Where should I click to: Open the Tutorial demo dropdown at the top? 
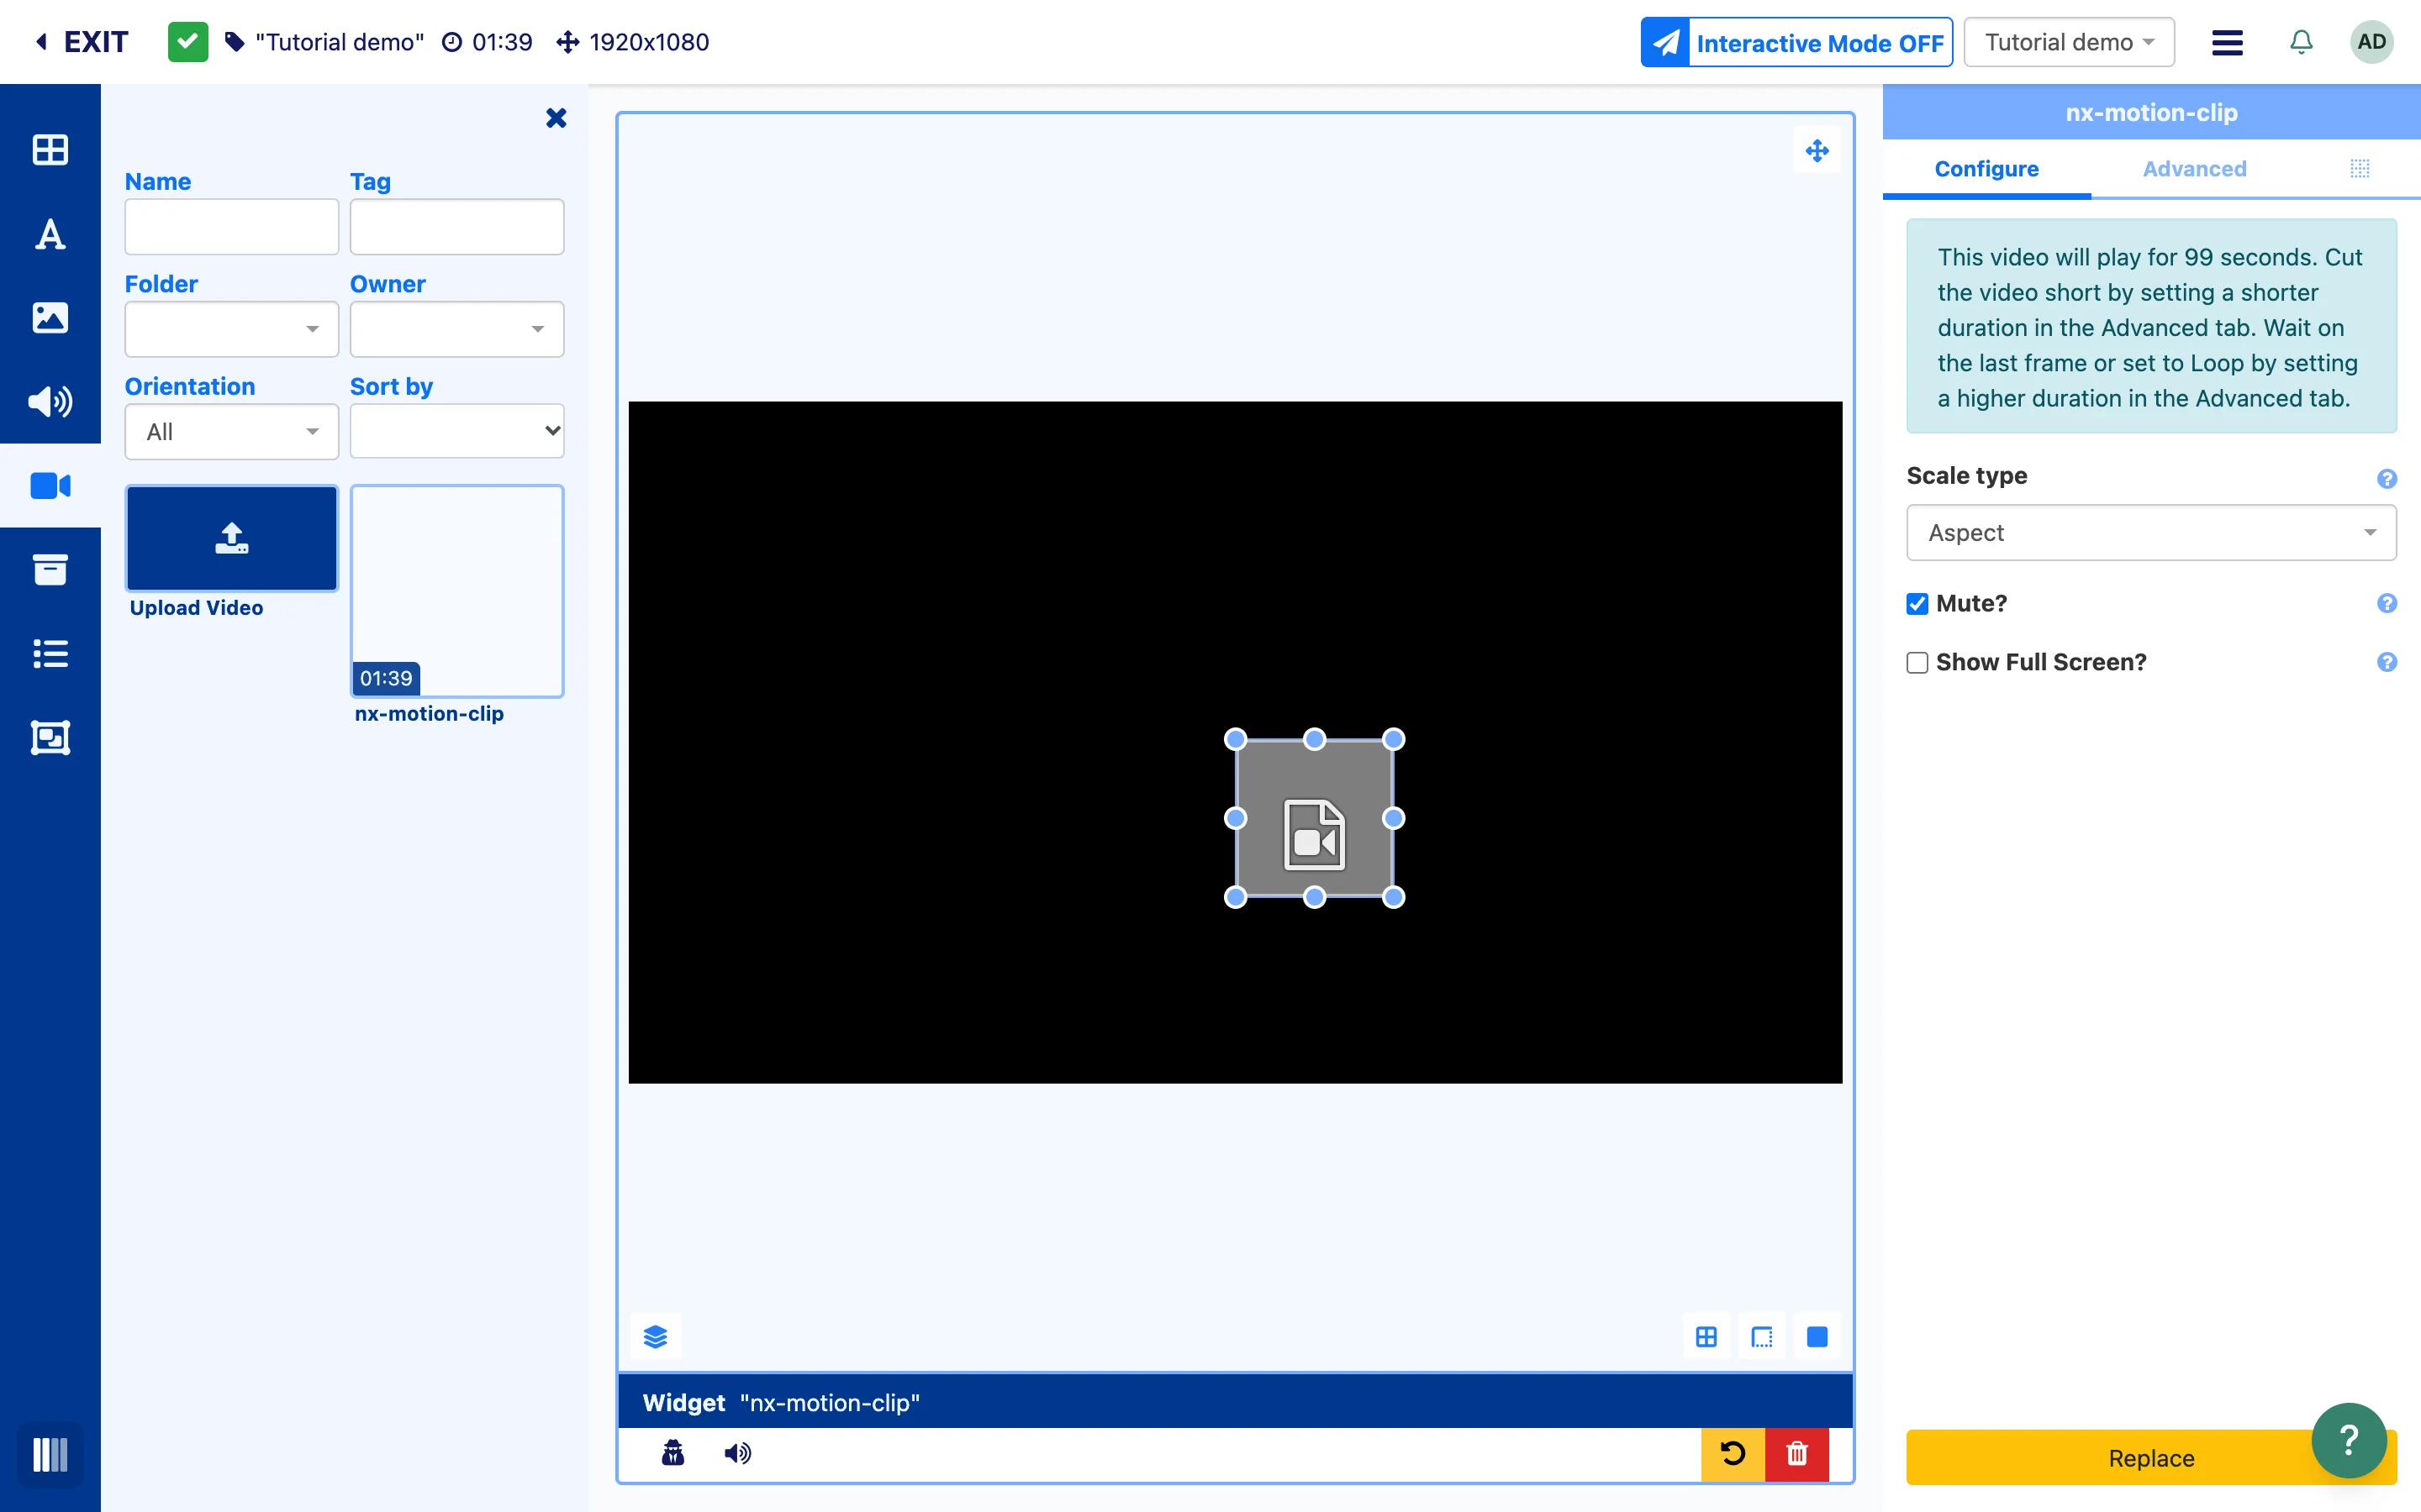click(2069, 42)
